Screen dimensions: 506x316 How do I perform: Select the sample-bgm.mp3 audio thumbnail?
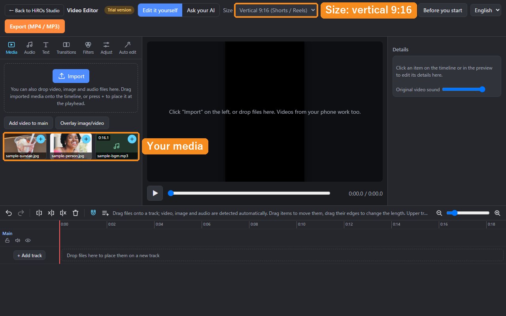[x=117, y=146]
